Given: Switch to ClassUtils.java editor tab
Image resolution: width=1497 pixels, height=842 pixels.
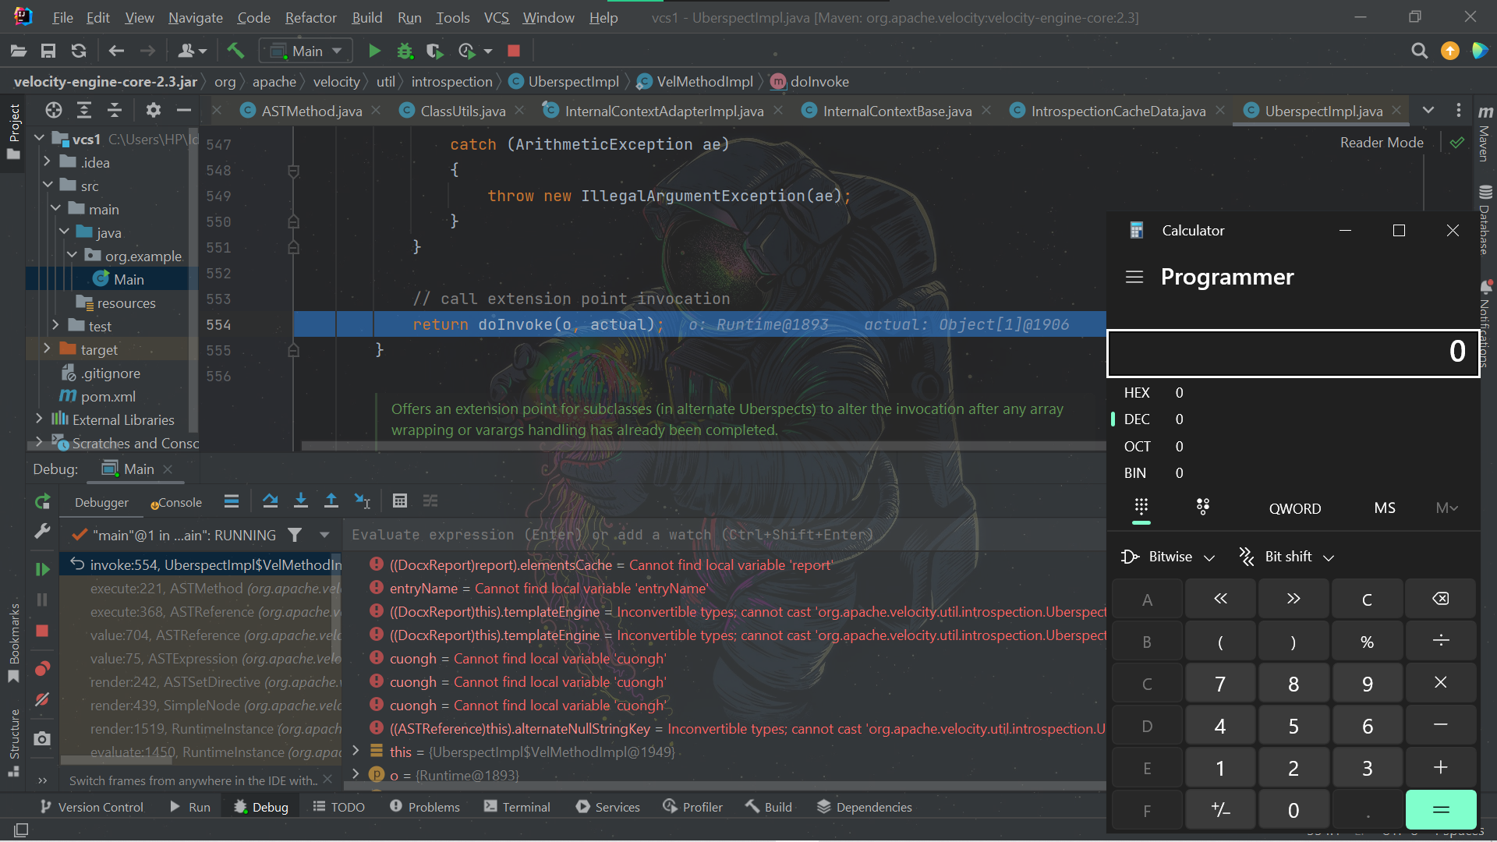Looking at the screenshot, I should [462, 111].
